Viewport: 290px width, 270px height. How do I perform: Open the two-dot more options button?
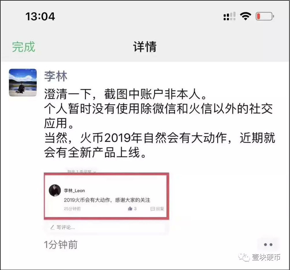pos(268,245)
